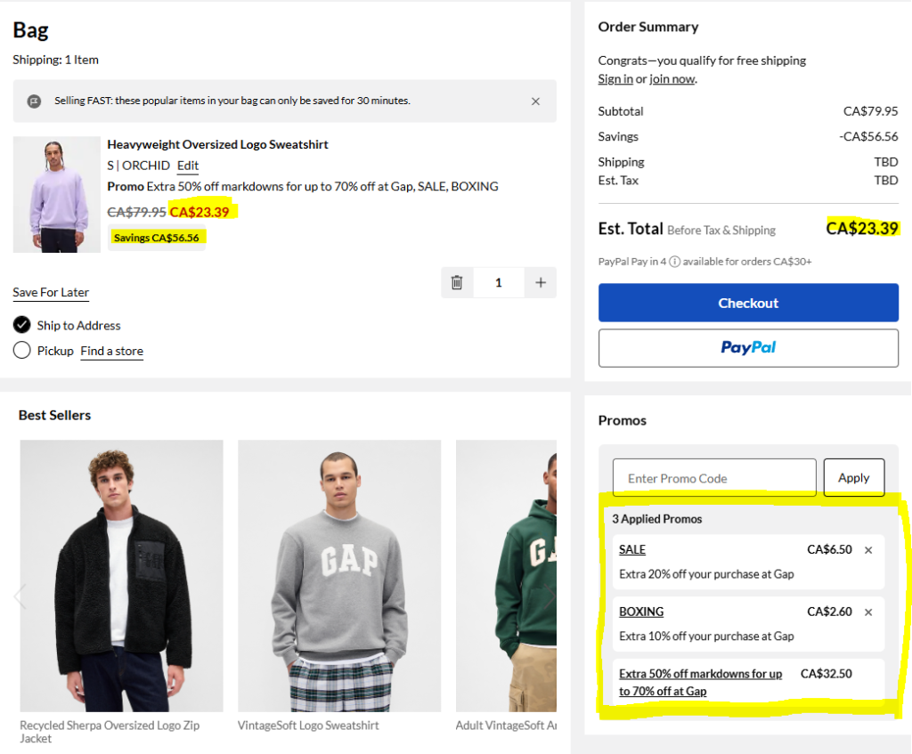The width and height of the screenshot is (912, 754).
Task: Delete the sweatshirt with trash icon
Action: [457, 282]
